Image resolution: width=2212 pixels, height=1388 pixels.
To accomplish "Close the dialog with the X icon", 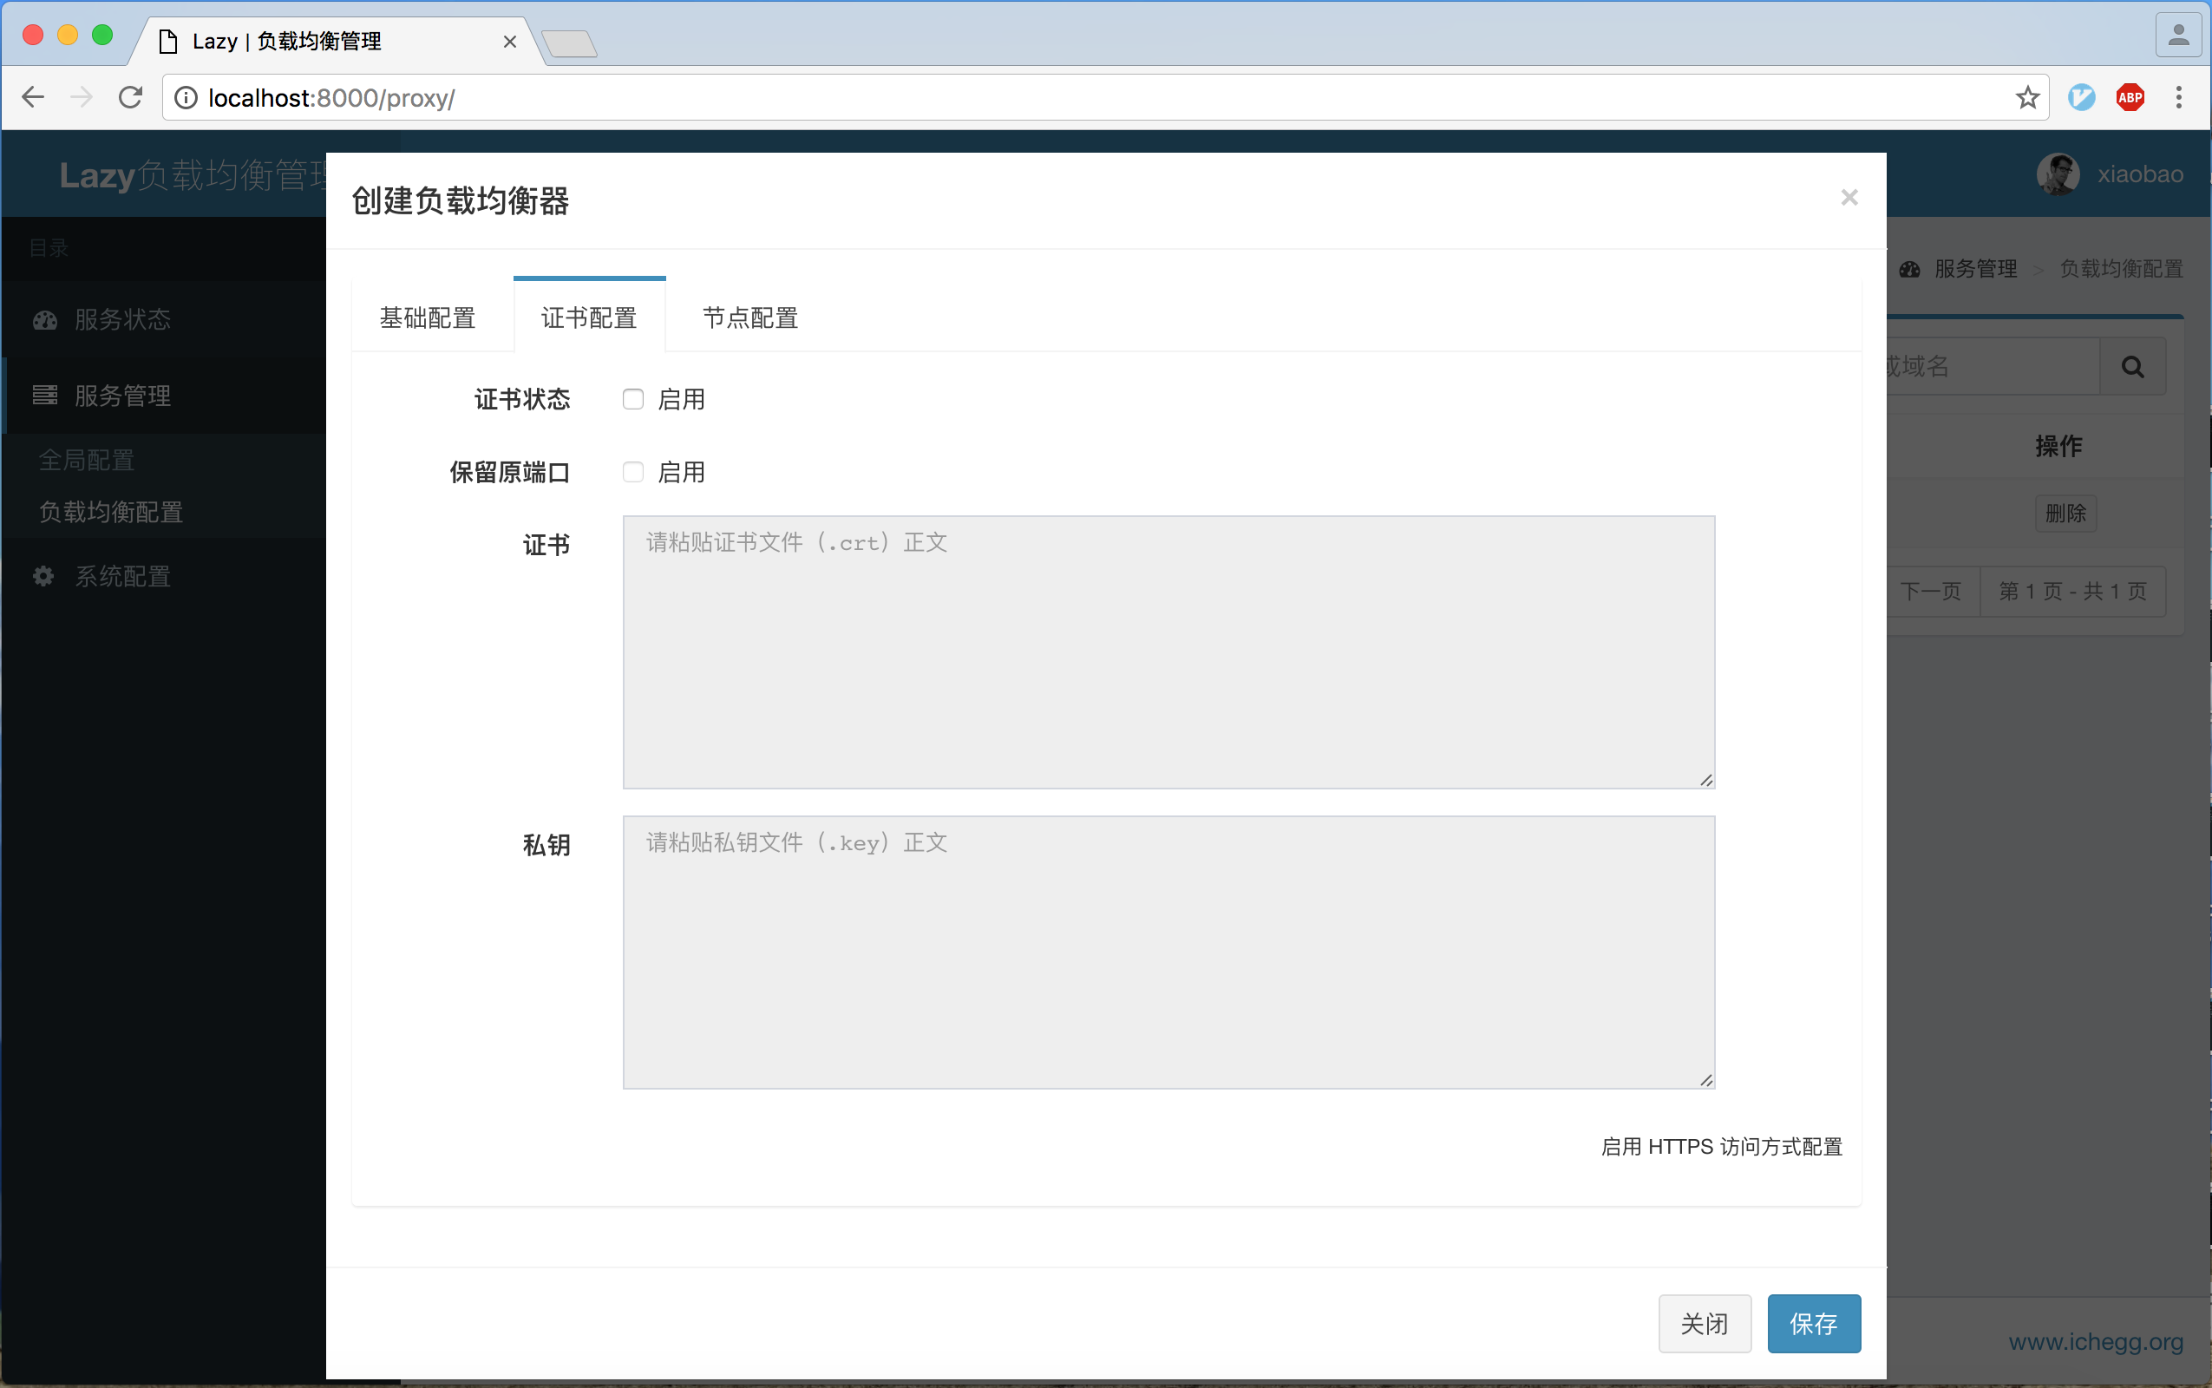I will (1849, 198).
